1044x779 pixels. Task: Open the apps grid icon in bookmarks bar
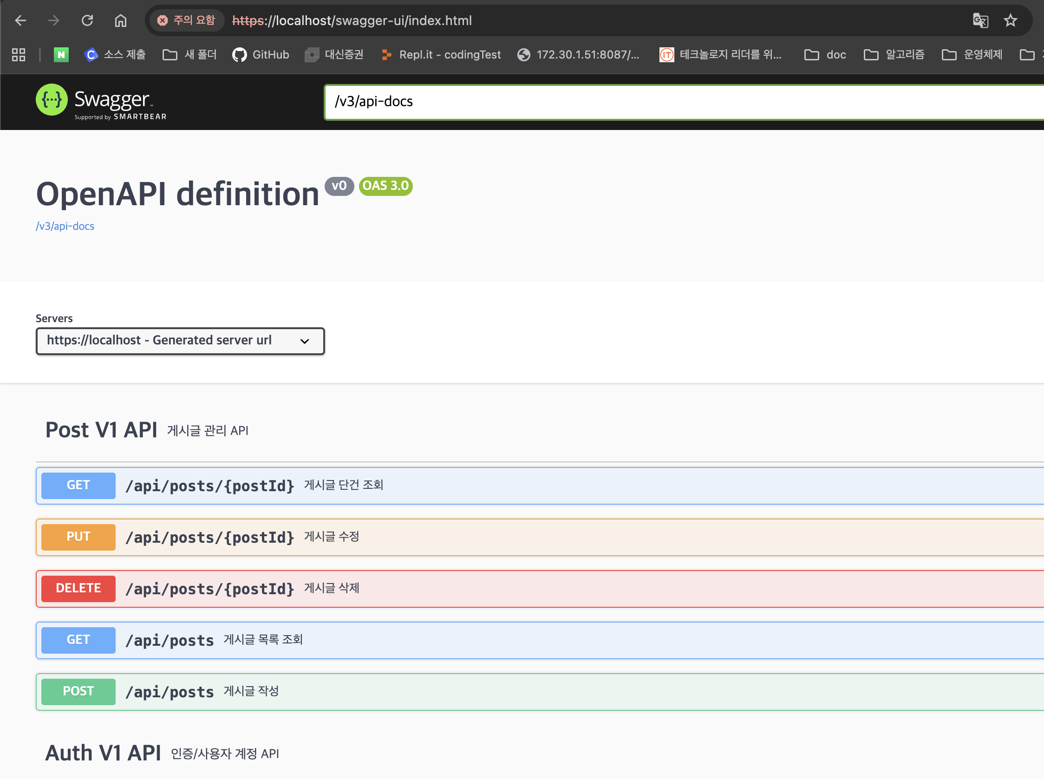click(19, 55)
